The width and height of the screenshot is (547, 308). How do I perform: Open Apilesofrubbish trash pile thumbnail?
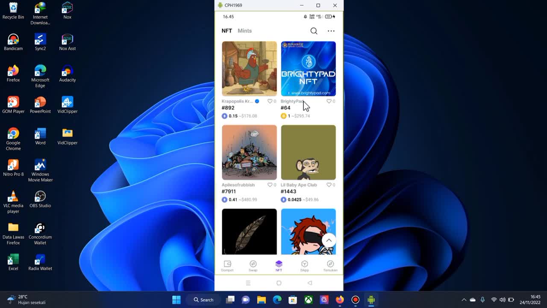pyautogui.click(x=249, y=152)
